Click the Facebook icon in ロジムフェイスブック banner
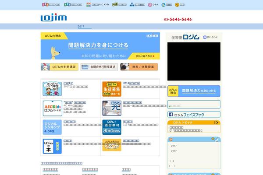This screenshot has height=175, width=263. 171,115
